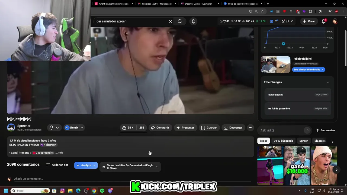Open Instagram from the taskbar
This screenshot has width=347, height=195.
[x=62, y=191]
